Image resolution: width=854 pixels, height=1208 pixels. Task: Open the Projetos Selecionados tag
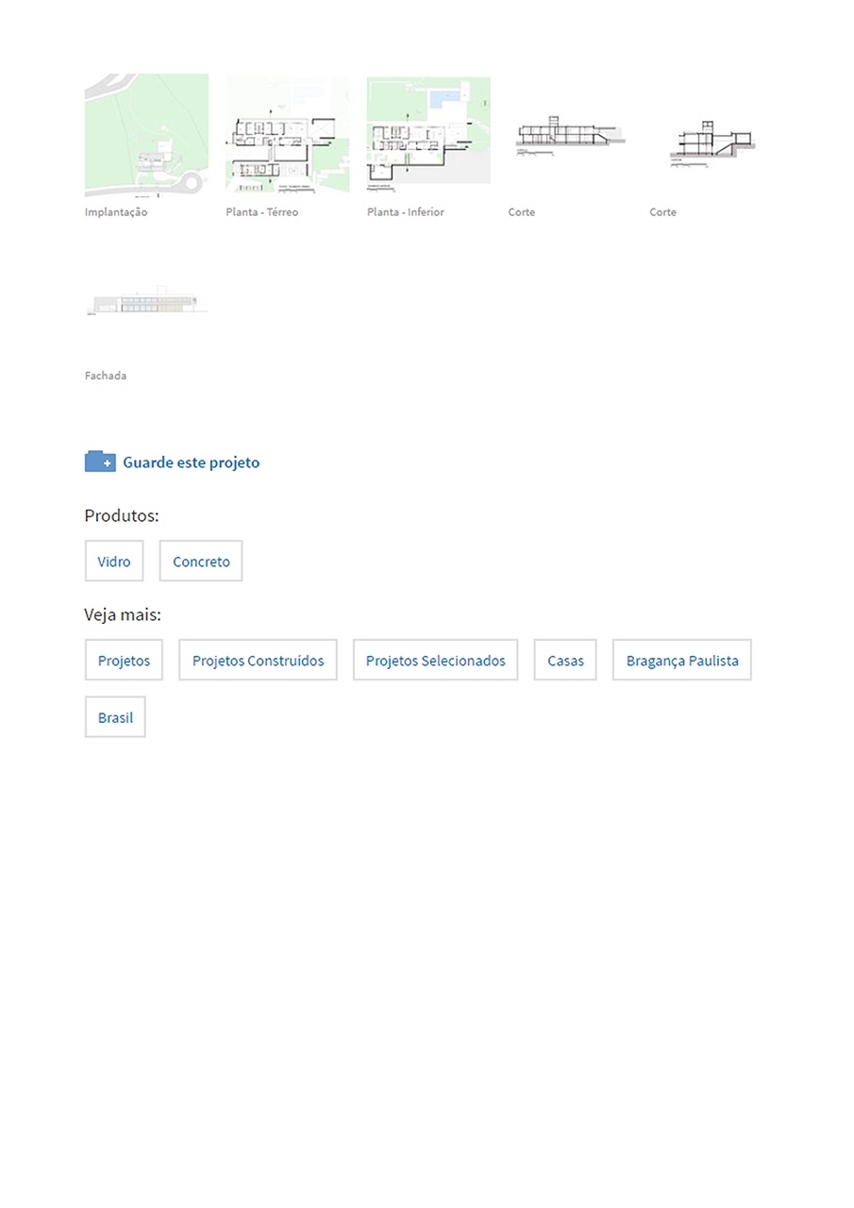435,660
